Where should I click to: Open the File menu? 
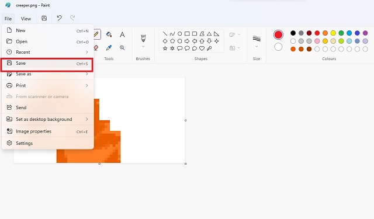point(8,19)
